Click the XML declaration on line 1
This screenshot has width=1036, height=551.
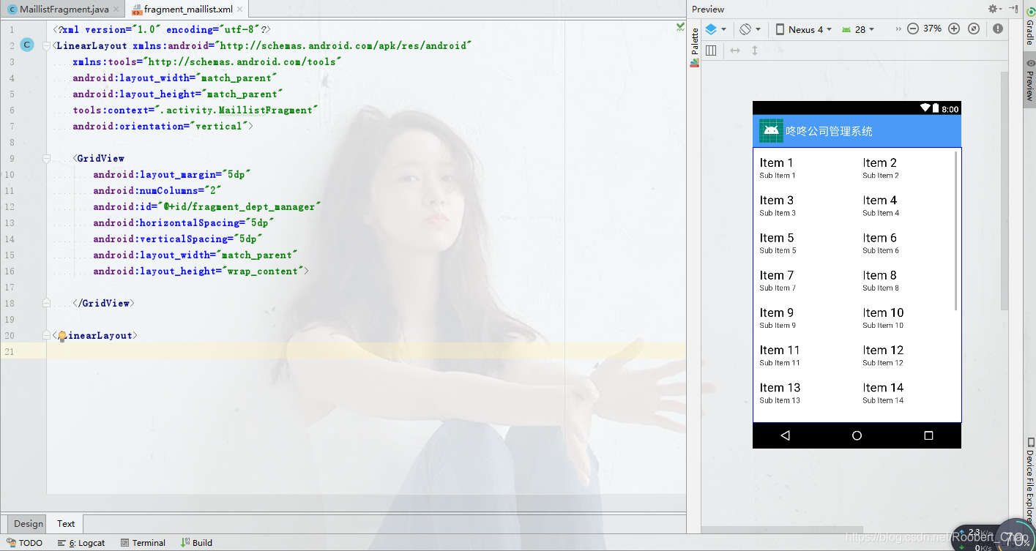[x=163, y=29]
